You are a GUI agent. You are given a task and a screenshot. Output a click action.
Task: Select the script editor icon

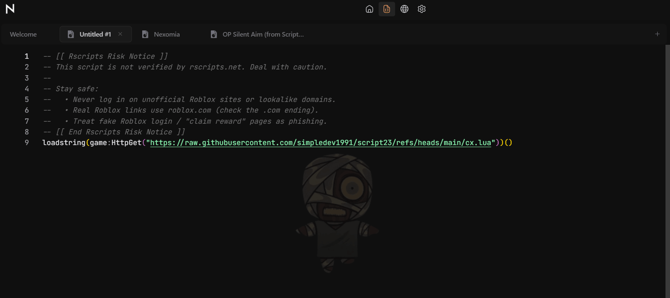(387, 9)
